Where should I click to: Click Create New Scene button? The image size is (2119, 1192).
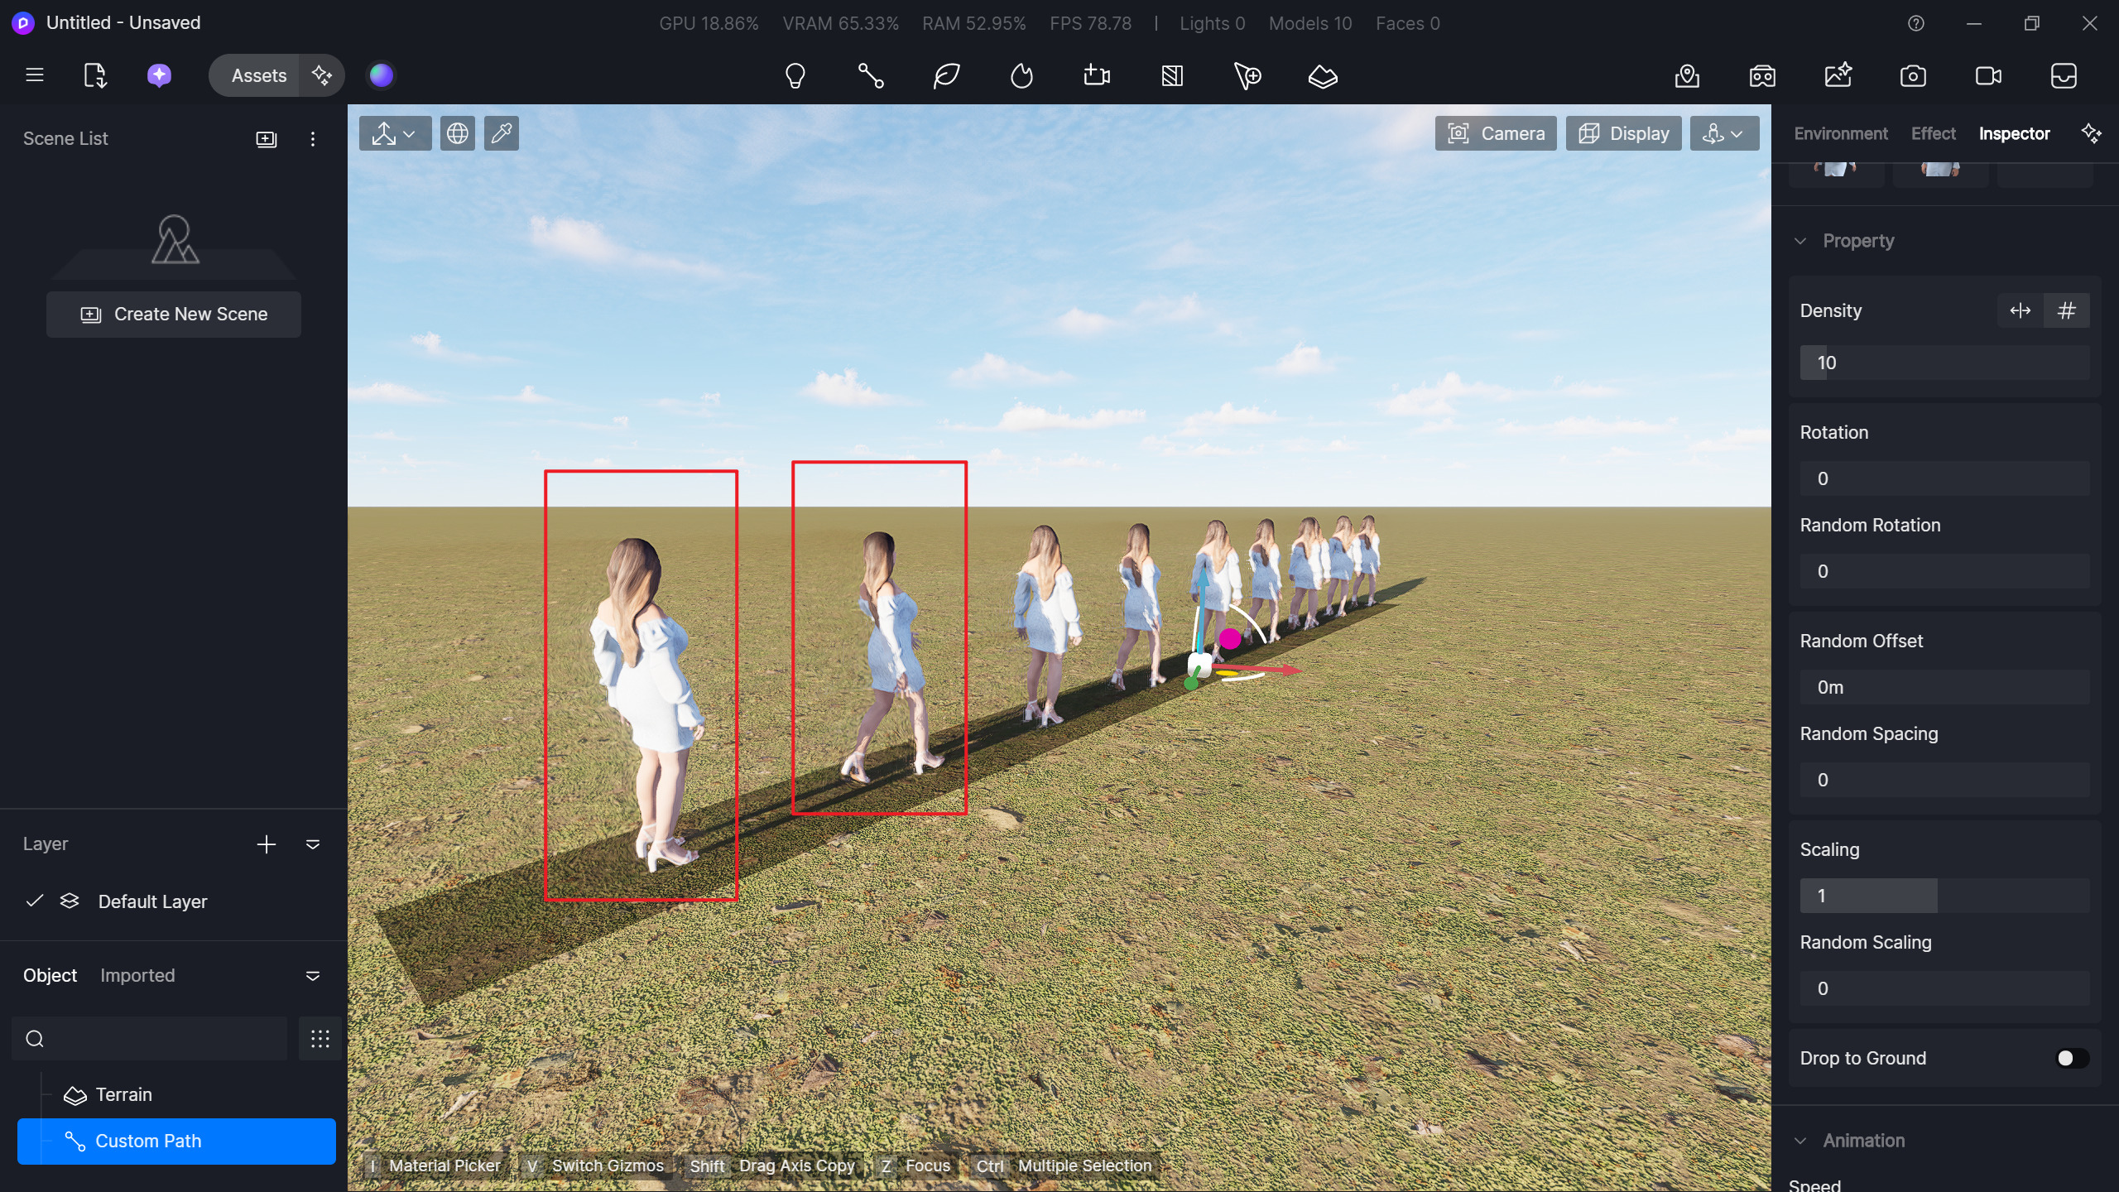click(174, 315)
